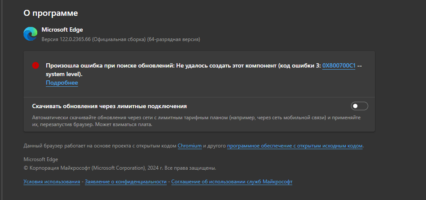Click the О программе heading
This screenshot has height=200, width=426.
click(51, 13)
